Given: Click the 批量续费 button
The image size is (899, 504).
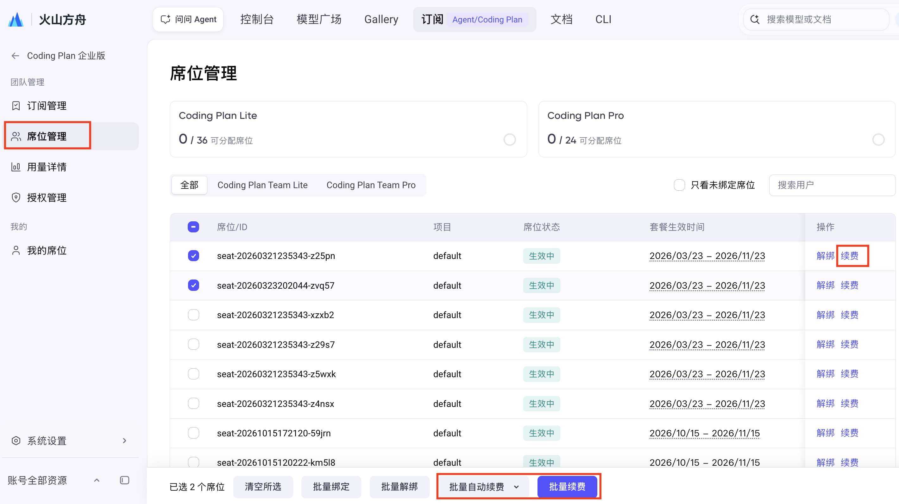Looking at the screenshot, I should 567,487.
